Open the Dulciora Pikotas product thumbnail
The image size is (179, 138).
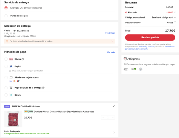click(13, 119)
